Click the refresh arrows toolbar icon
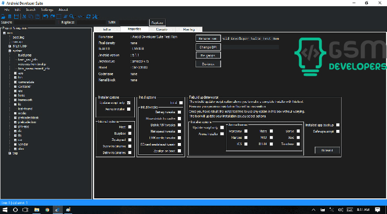This screenshot has height=214, width=387. pos(88,17)
